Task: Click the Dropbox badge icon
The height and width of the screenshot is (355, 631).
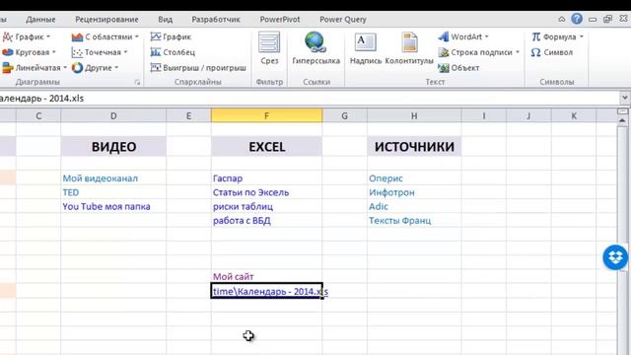Action: [x=615, y=256]
